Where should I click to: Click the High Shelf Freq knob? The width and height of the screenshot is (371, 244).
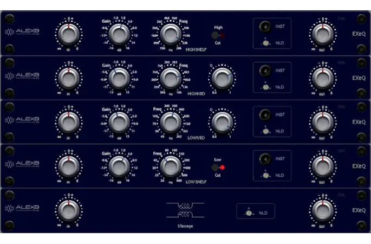coord(170,35)
